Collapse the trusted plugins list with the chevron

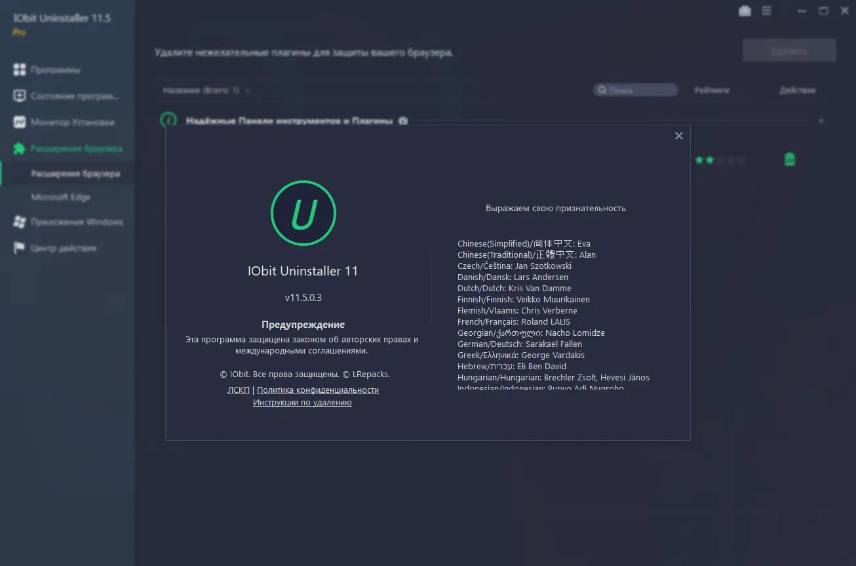pos(821,121)
